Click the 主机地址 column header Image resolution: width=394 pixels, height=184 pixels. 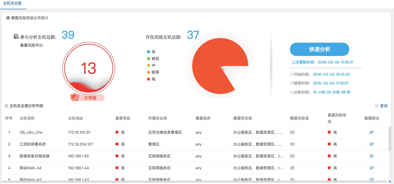(x=75, y=118)
